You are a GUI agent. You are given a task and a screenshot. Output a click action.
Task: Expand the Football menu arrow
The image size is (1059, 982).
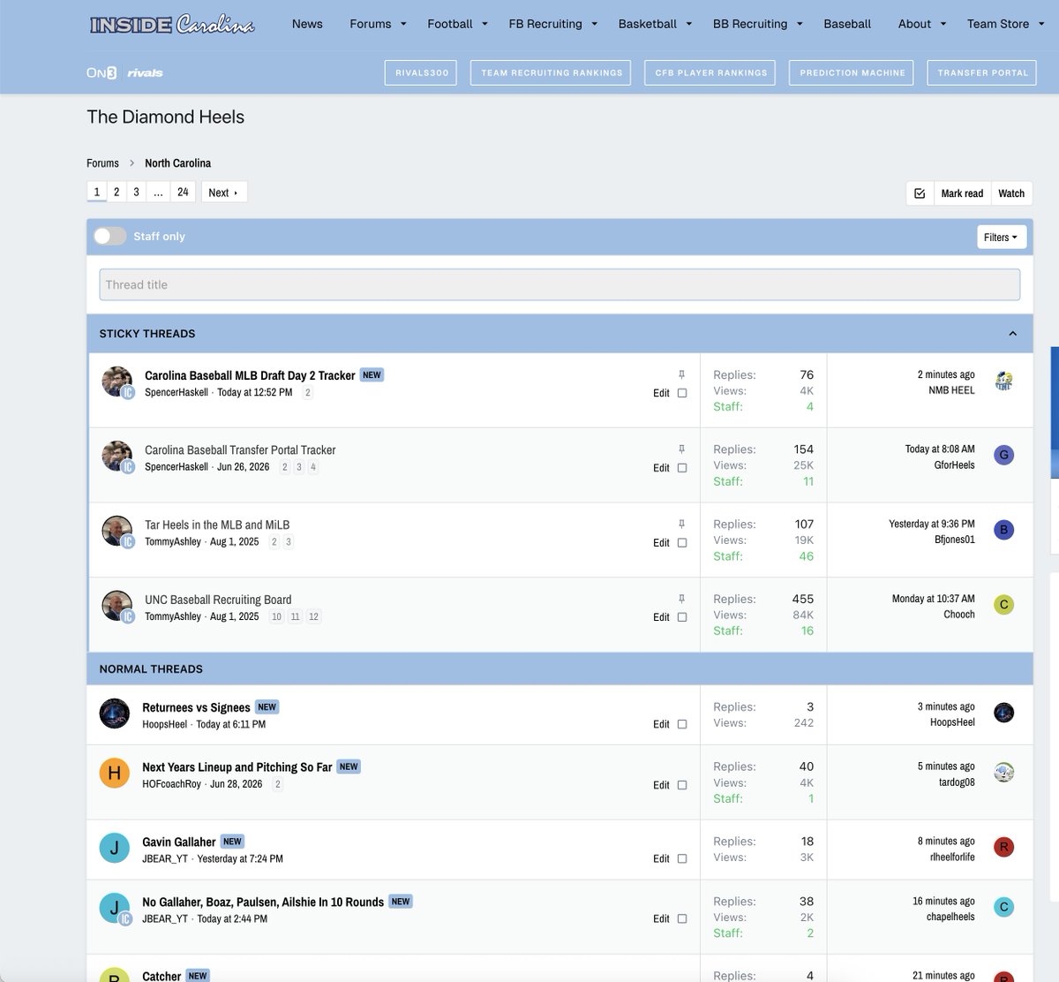484,24
